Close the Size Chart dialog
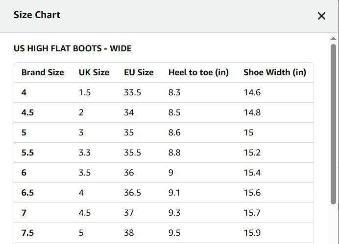Image resolution: width=339 pixels, height=244 pixels. [321, 16]
